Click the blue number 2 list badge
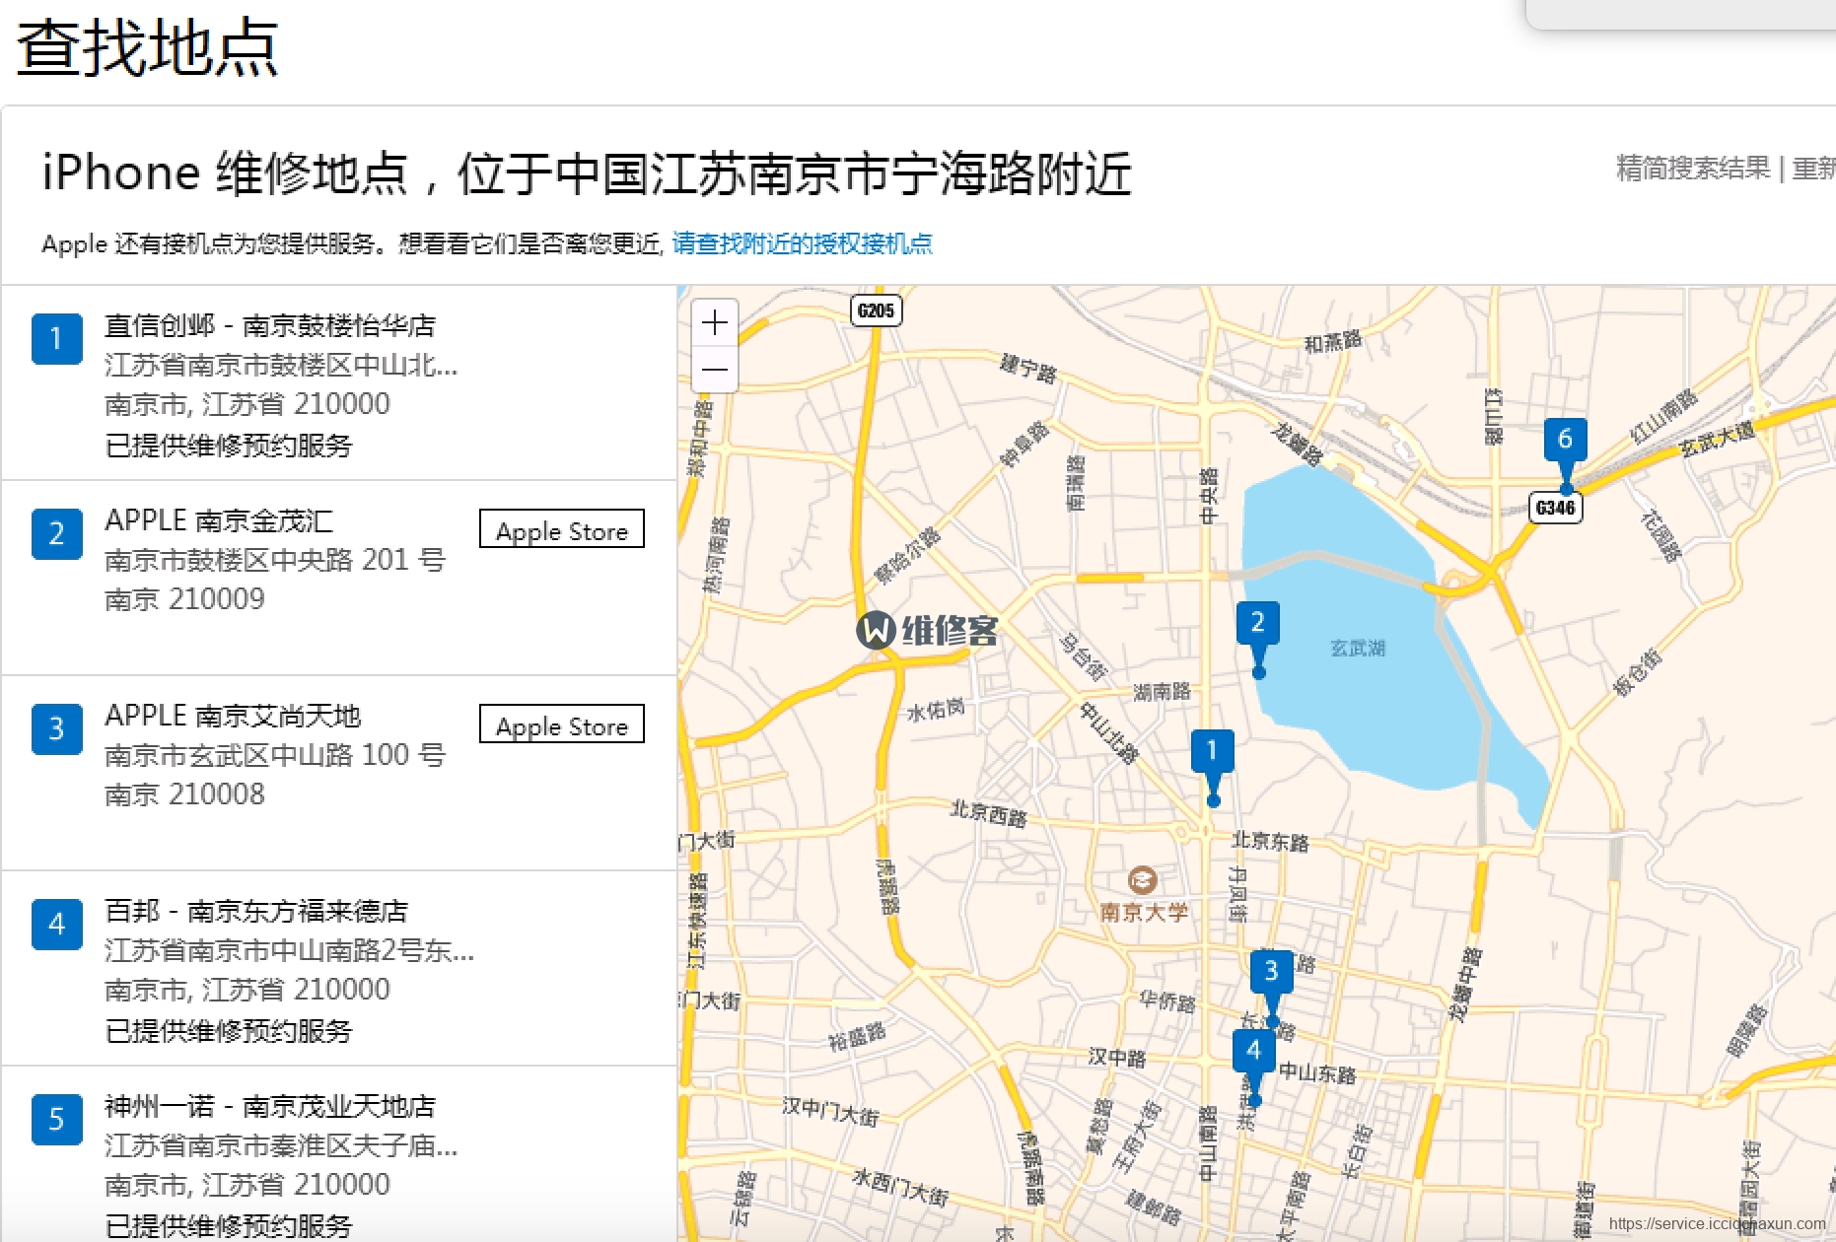Viewport: 1836px width, 1242px height. pos(57,534)
